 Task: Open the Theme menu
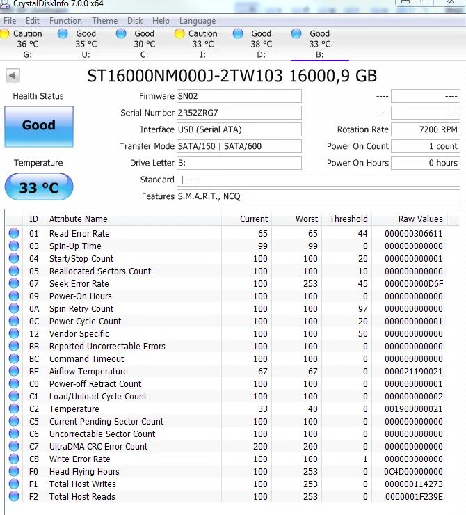click(105, 21)
